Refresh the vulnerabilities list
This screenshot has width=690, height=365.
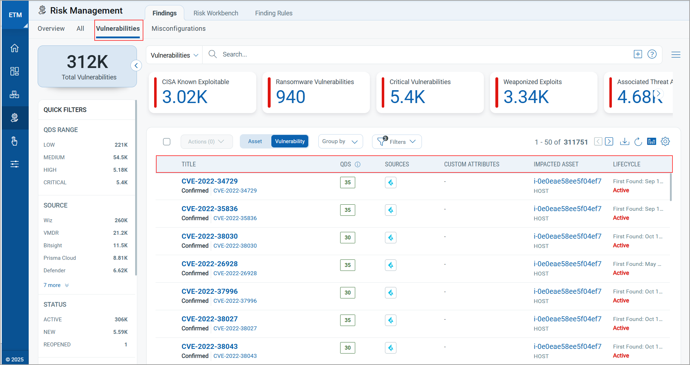(638, 142)
